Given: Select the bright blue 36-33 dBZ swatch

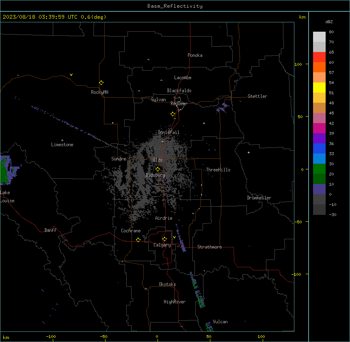Looking at the screenshot, I should click(319, 148).
